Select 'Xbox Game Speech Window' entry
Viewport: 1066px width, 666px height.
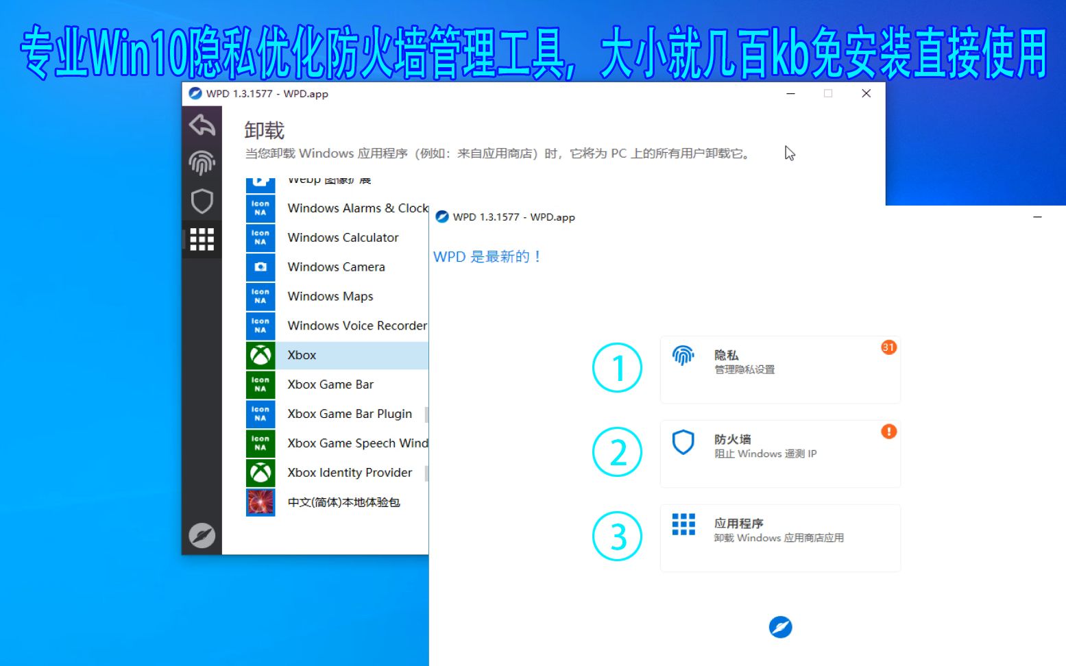pos(337,443)
